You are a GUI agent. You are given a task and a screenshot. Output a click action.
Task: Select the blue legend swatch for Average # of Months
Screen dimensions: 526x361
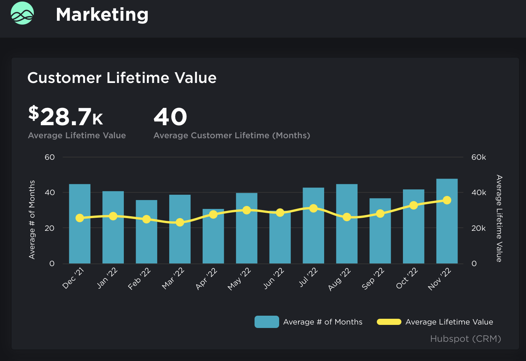coord(266,322)
